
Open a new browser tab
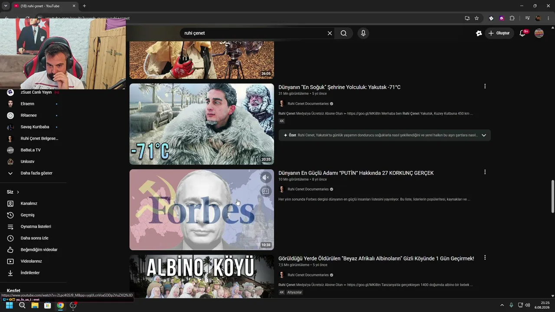coord(84,6)
